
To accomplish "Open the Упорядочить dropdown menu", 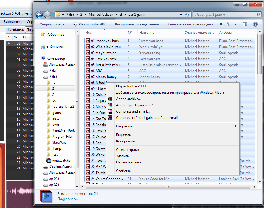I will [52, 24].
